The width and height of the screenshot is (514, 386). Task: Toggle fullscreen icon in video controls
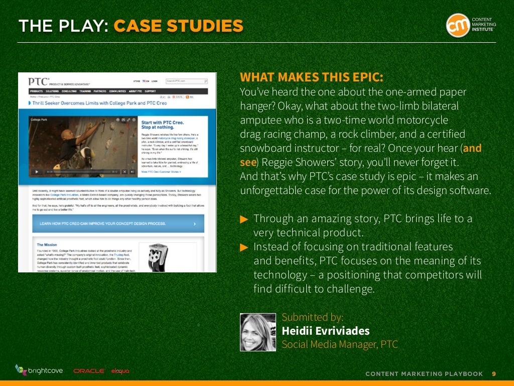pyautogui.click(x=124, y=172)
